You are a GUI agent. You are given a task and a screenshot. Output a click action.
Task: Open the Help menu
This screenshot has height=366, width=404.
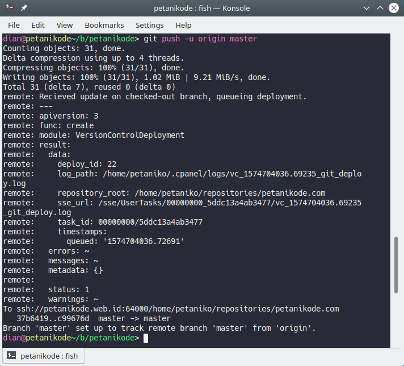(183, 26)
